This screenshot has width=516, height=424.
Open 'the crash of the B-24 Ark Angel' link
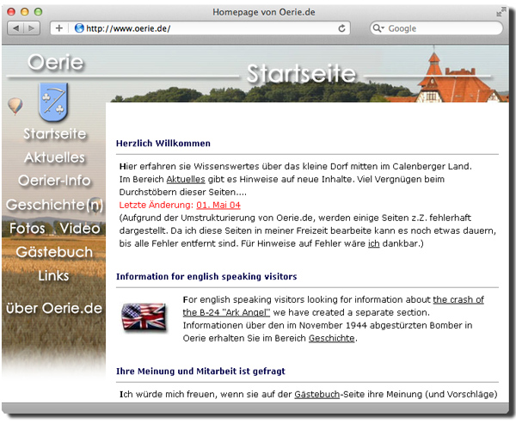[333, 306]
